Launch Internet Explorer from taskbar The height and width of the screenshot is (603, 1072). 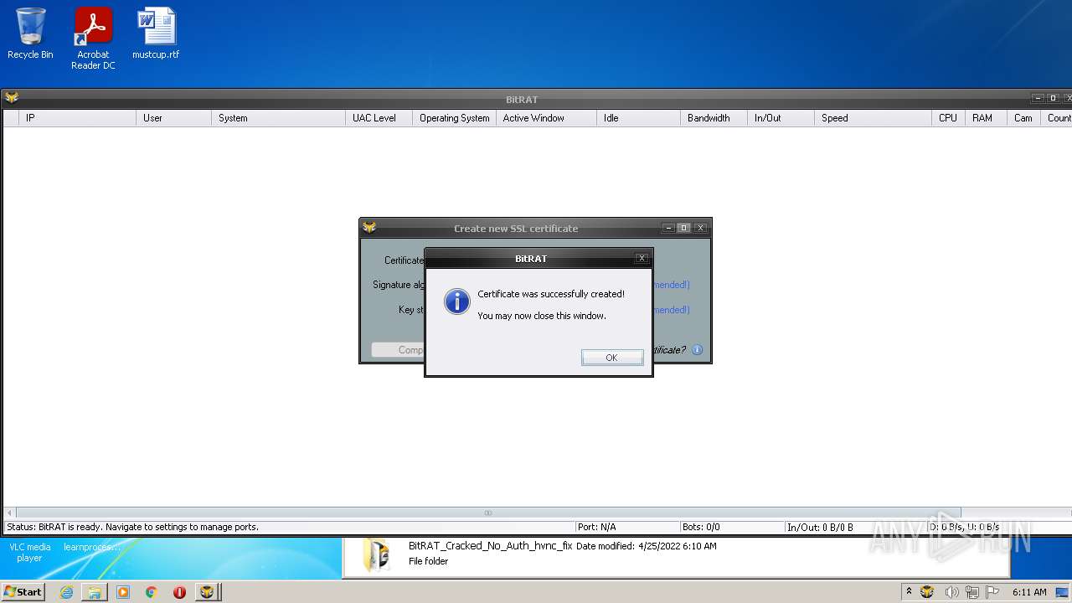click(66, 592)
